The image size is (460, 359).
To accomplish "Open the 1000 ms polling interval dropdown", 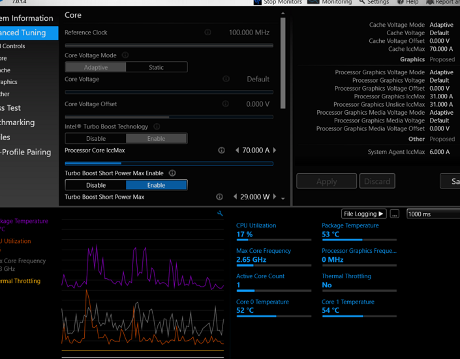I will point(433,214).
